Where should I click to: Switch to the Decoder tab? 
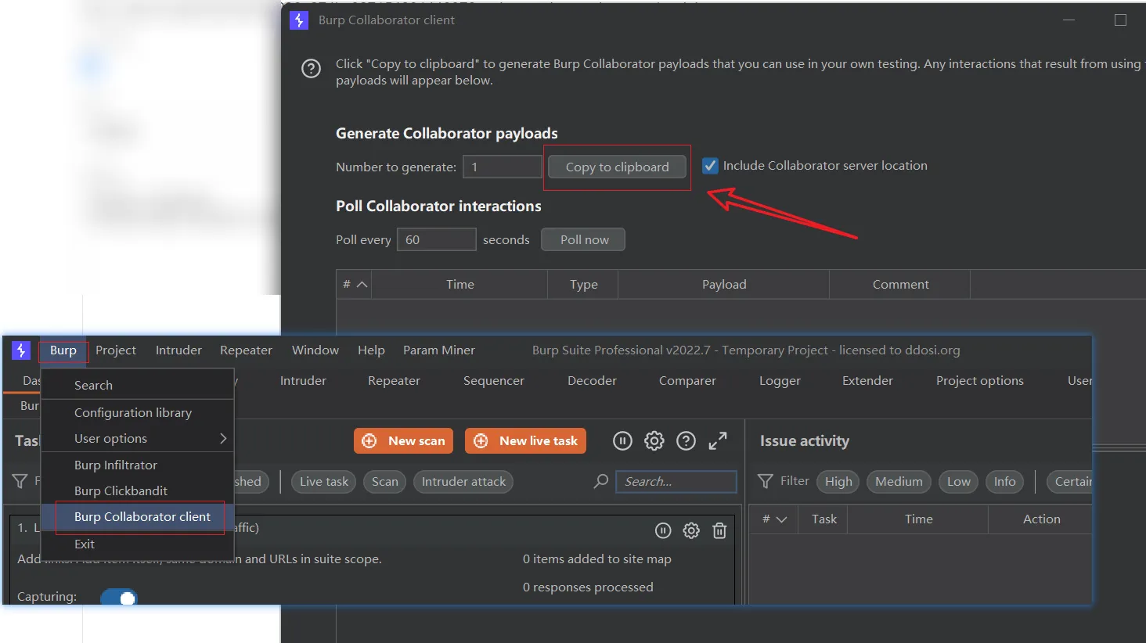coord(592,381)
